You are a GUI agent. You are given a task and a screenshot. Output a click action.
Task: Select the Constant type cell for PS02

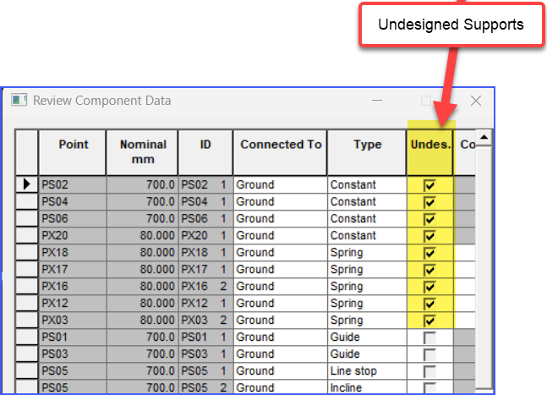coord(367,184)
